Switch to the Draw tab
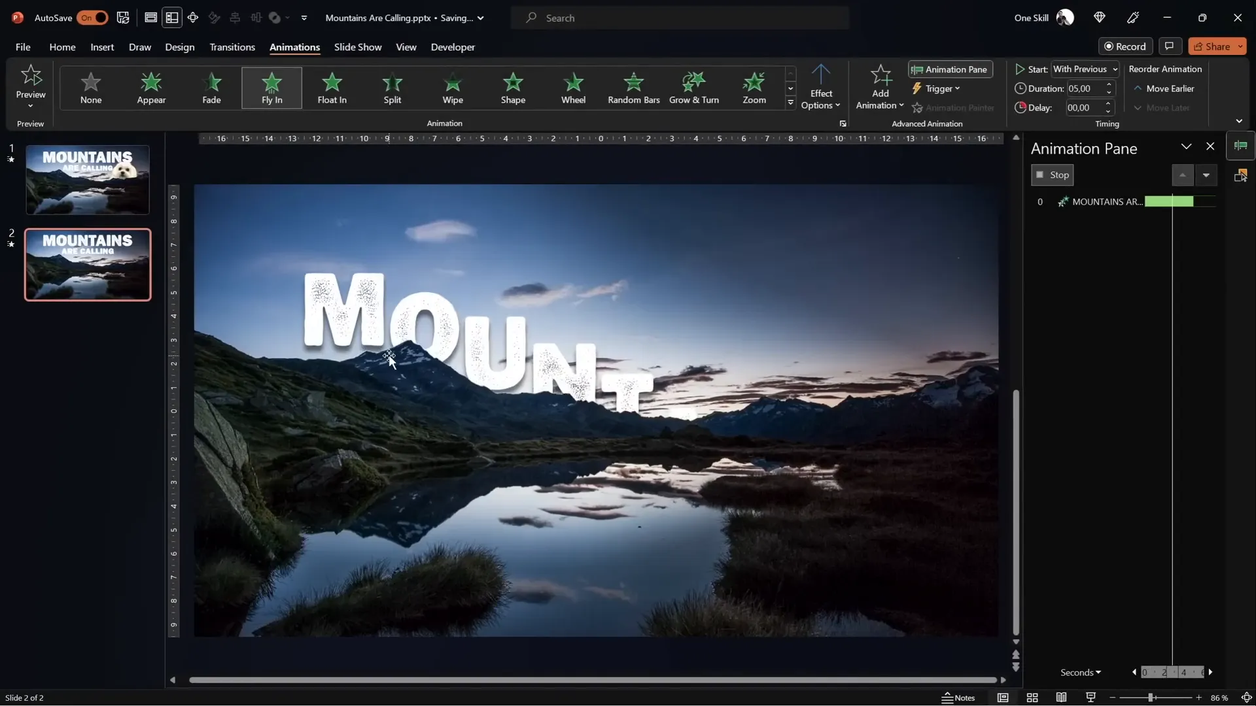Image resolution: width=1256 pixels, height=706 pixels. coord(140,47)
